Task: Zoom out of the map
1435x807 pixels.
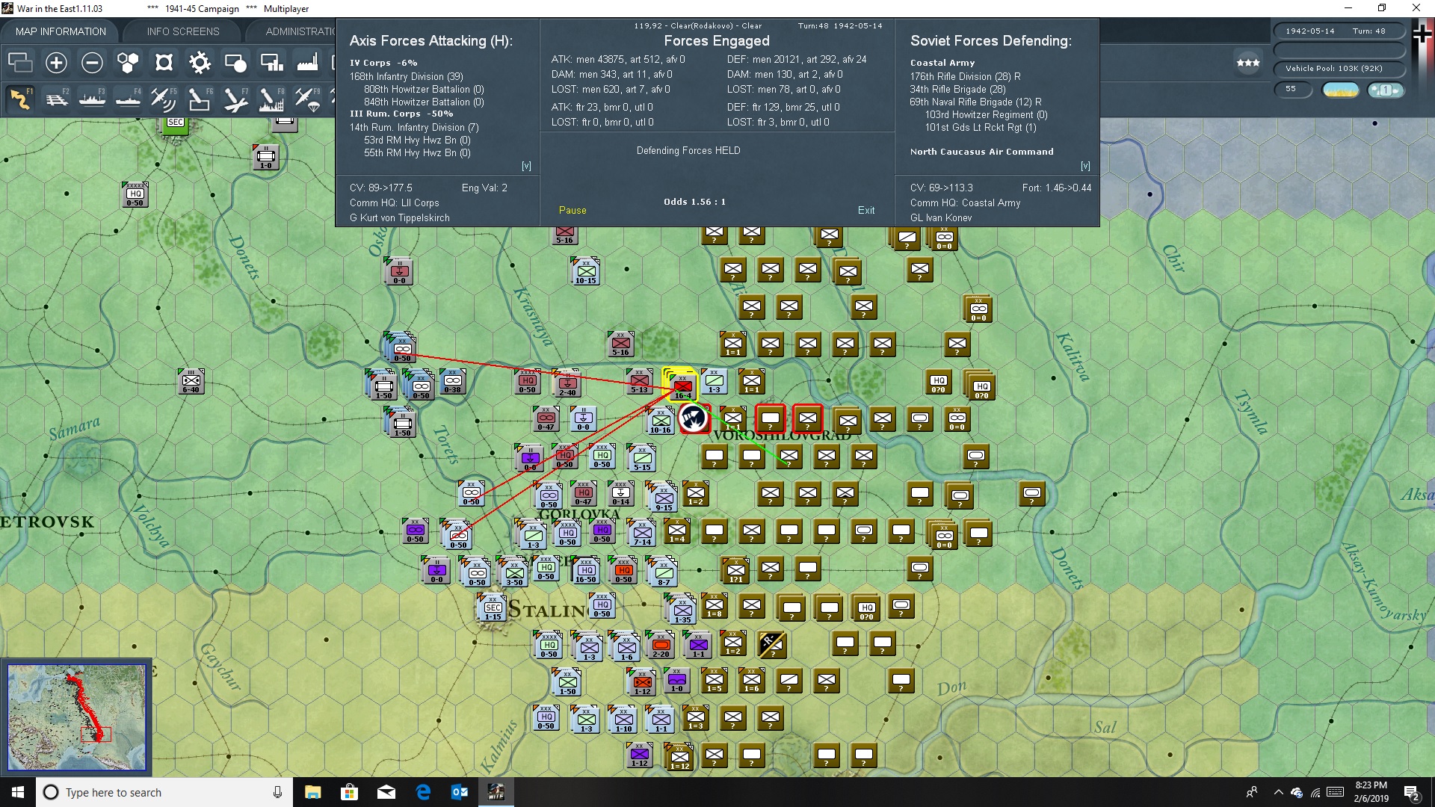Action: 92,63
